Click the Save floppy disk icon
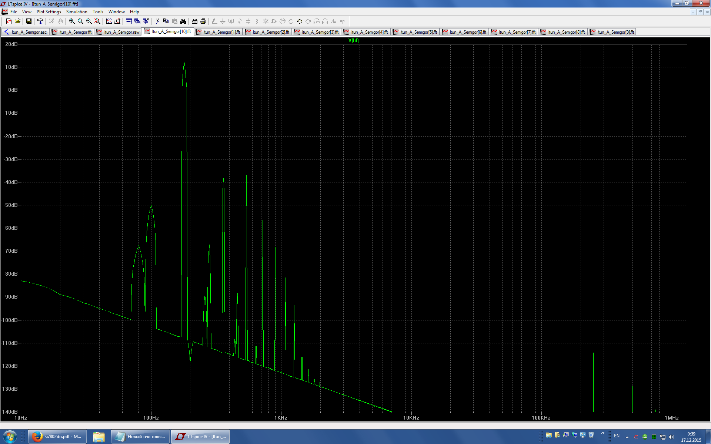711x444 pixels. click(x=29, y=21)
